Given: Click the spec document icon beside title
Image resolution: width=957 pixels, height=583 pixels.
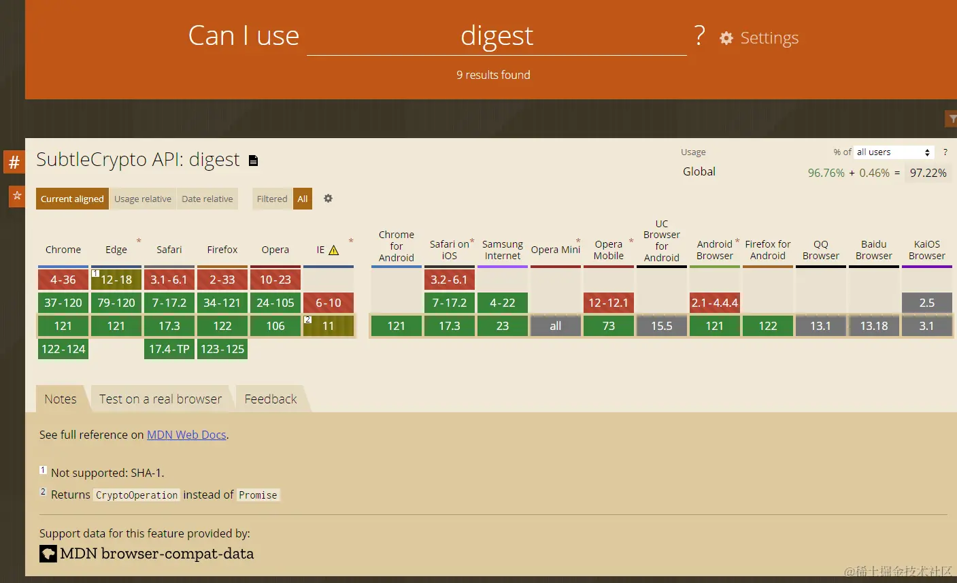Looking at the screenshot, I should 254,161.
